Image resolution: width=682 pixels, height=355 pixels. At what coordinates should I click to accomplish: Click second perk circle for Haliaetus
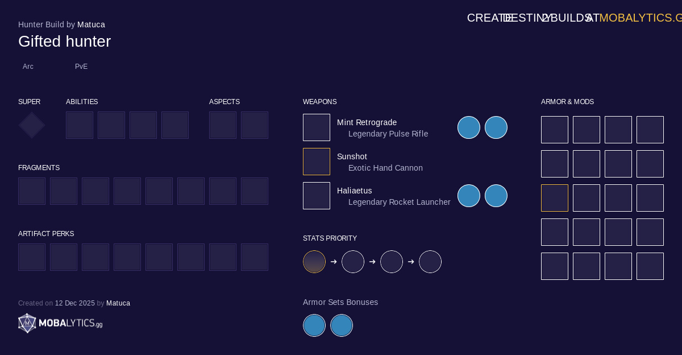click(496, 196)
